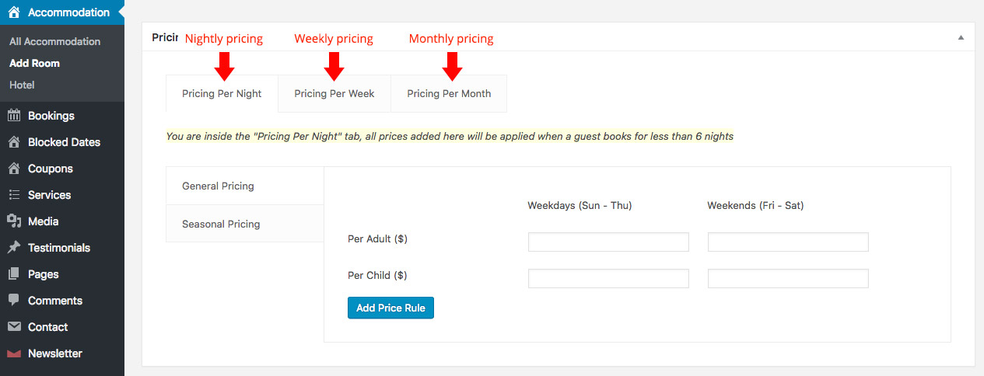Click the Coupons menu icon
The height and width of the screenshot is (376, 984).
(14, 169)
